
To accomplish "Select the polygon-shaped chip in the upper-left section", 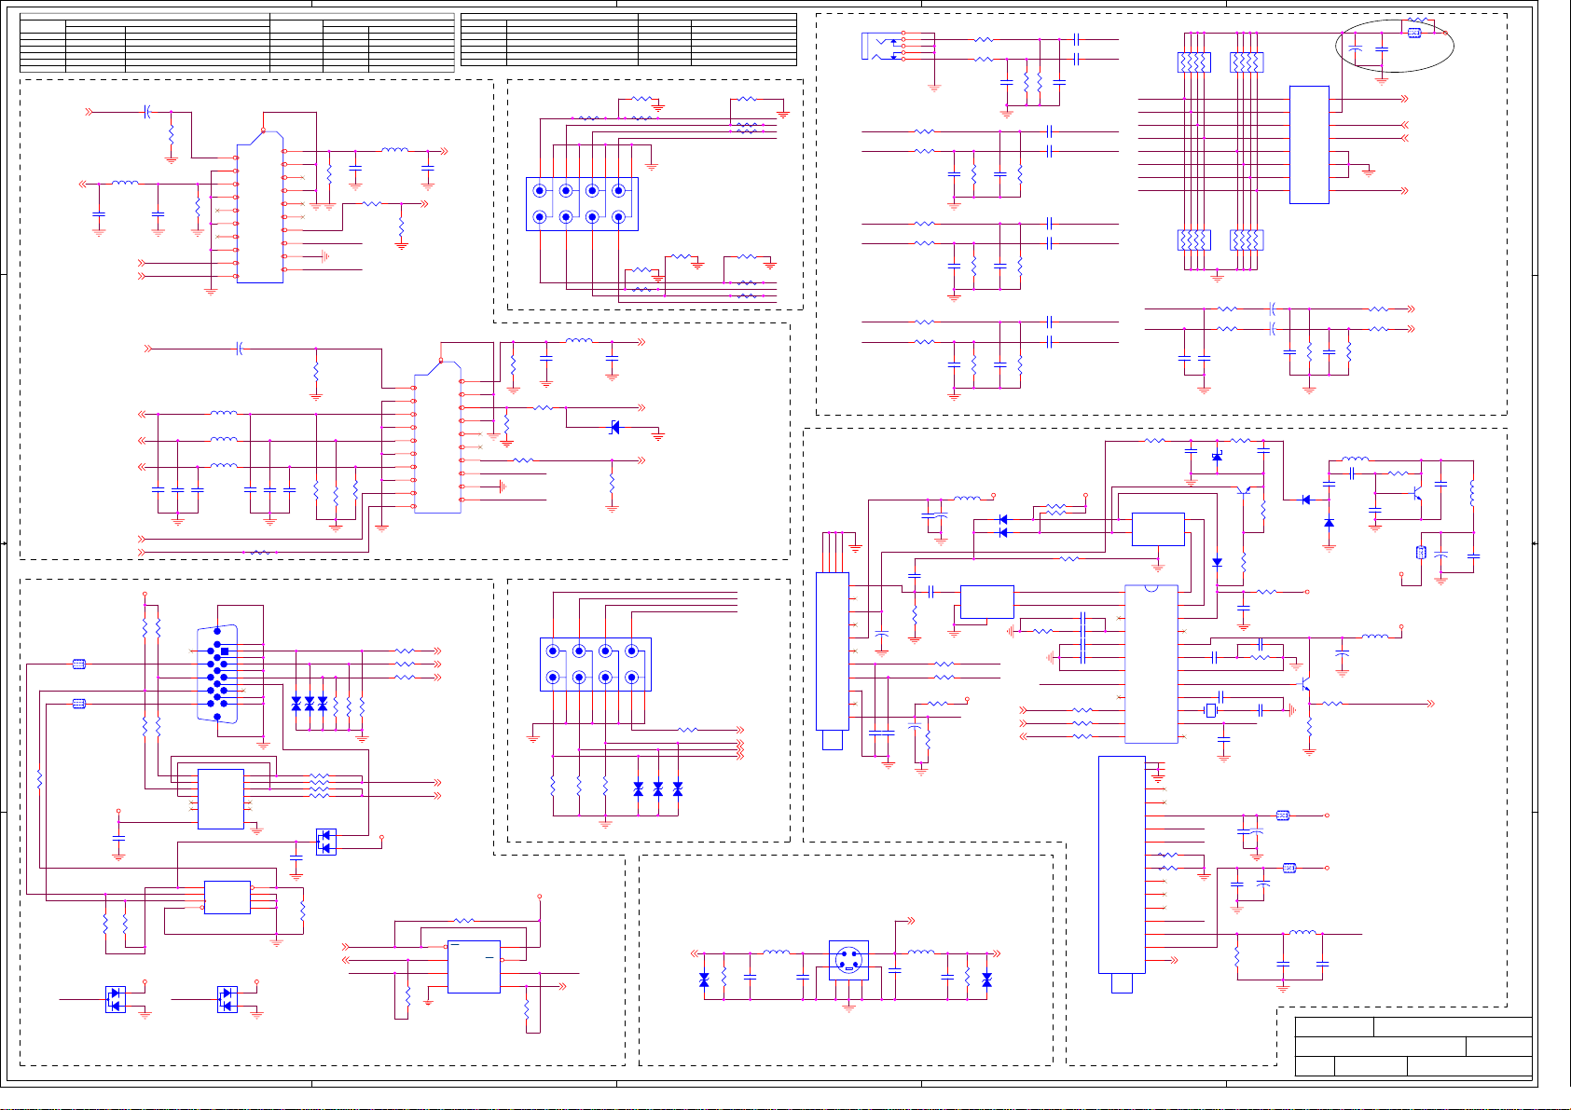I will point(260,207).
